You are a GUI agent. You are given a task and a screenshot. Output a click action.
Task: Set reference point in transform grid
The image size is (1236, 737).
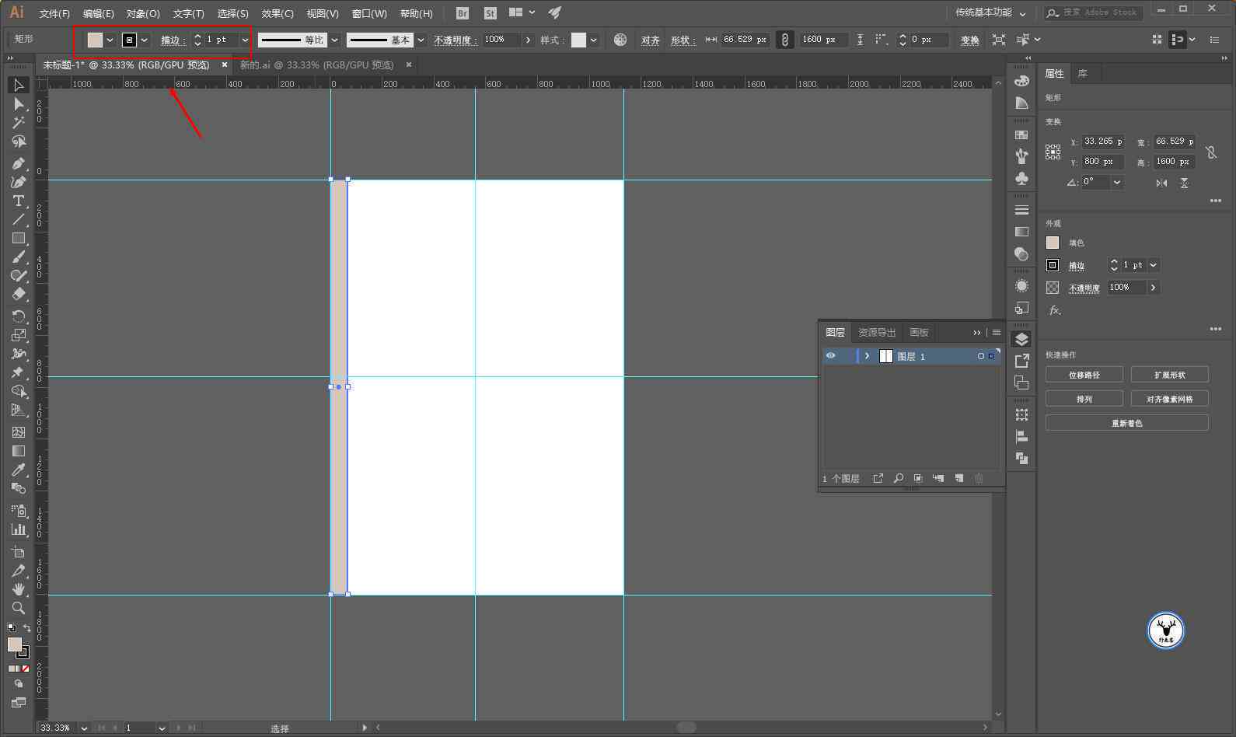(x=1053, y=152)
